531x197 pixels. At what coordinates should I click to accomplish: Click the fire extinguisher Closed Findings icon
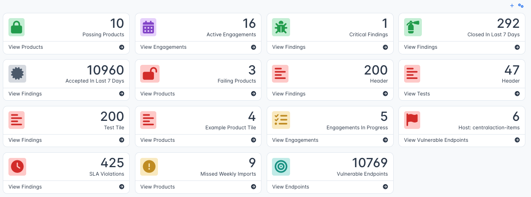412,27
